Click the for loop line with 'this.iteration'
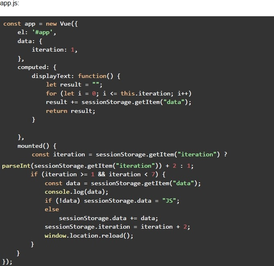 pos(119,93)
